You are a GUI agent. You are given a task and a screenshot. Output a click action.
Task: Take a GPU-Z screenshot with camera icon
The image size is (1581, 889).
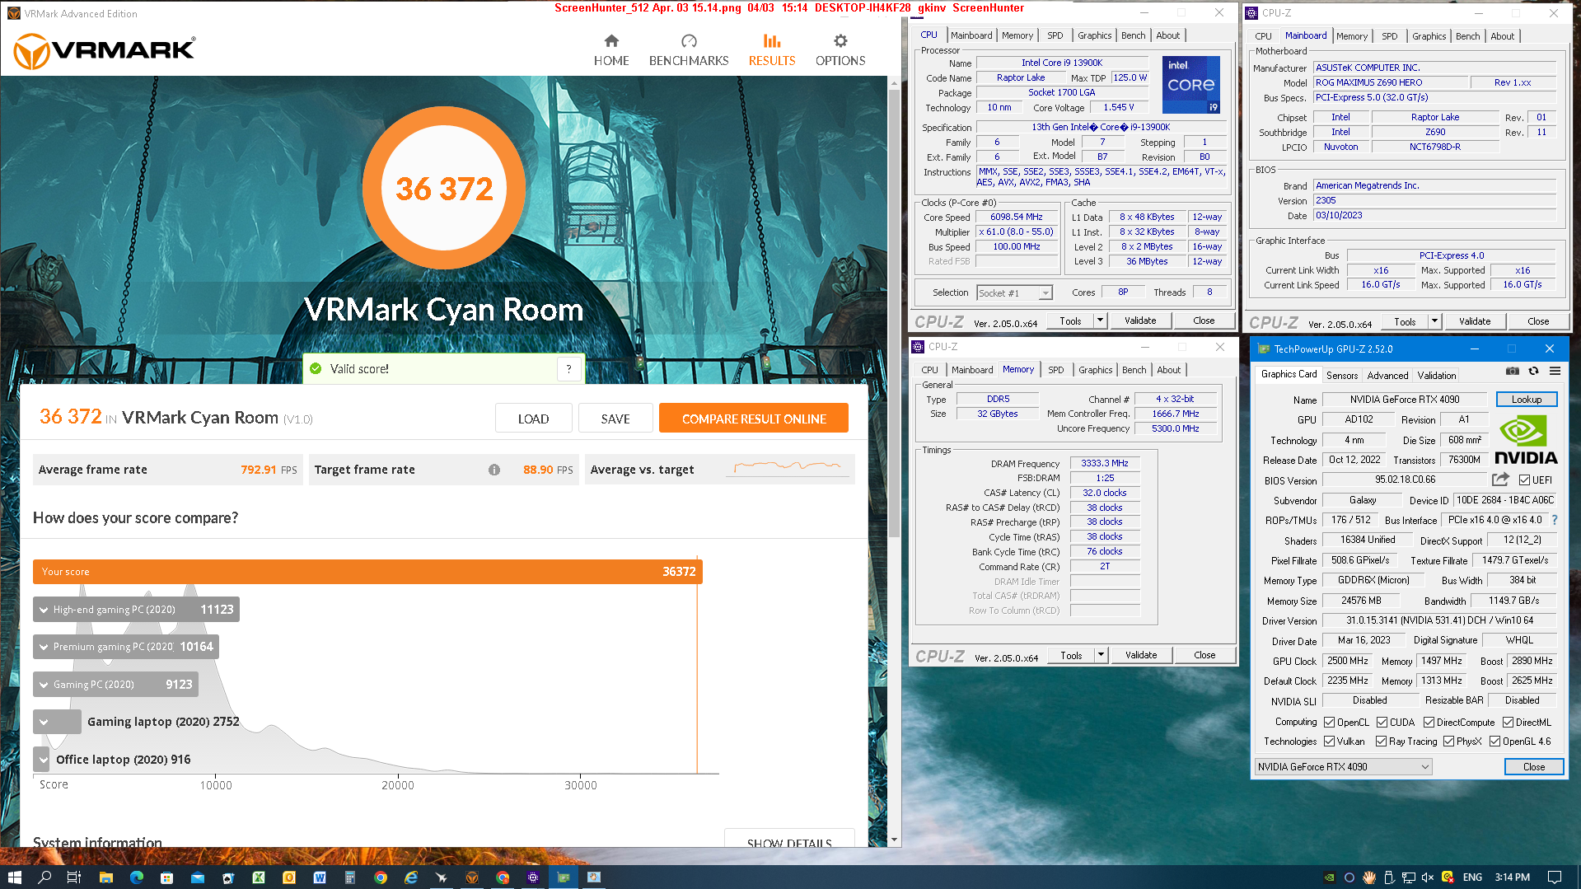(x=1513, y=372)
